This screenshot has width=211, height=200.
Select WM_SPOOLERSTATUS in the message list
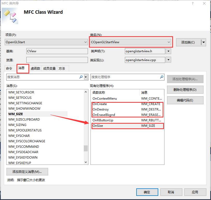(25, 130)
